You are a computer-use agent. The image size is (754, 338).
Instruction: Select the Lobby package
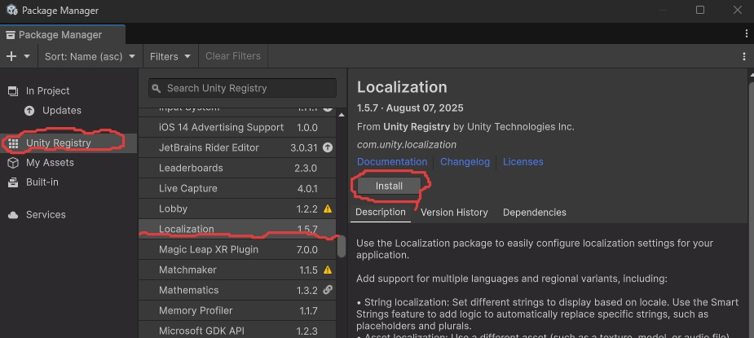[x=237, y=209]
